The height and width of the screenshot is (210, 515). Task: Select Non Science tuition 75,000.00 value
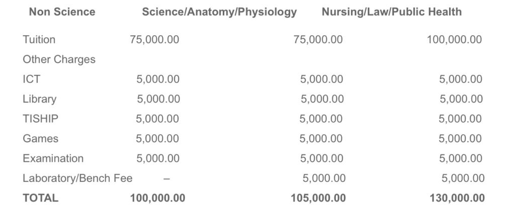click(x=154, y=39)
